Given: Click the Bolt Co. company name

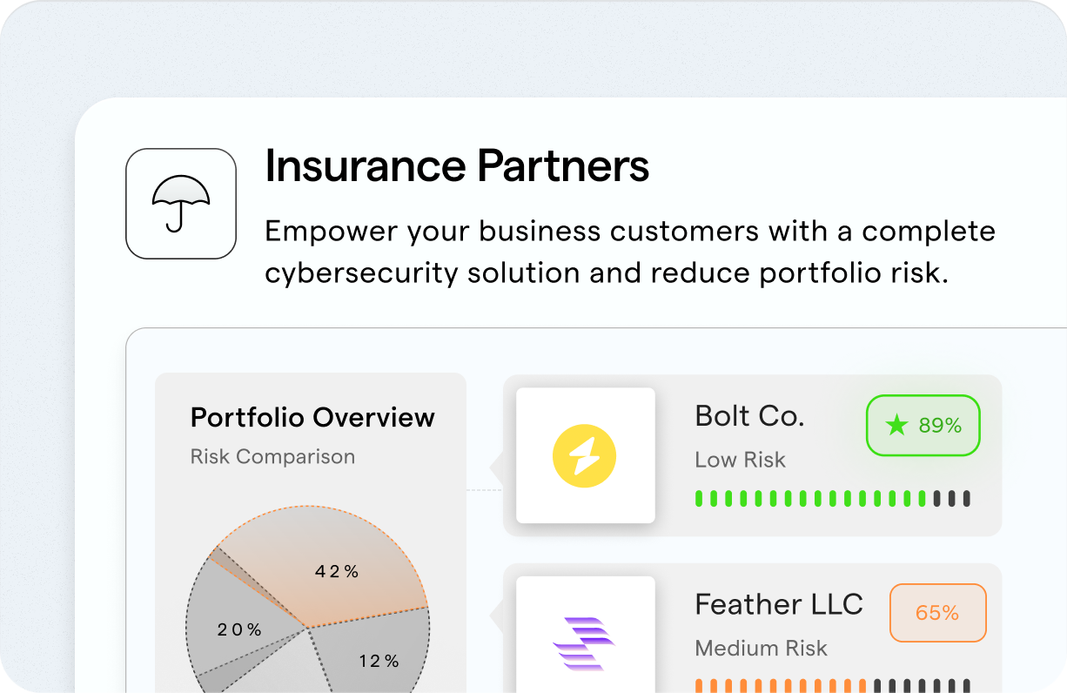Looking at the screenshot, I should tap(749, 416).
